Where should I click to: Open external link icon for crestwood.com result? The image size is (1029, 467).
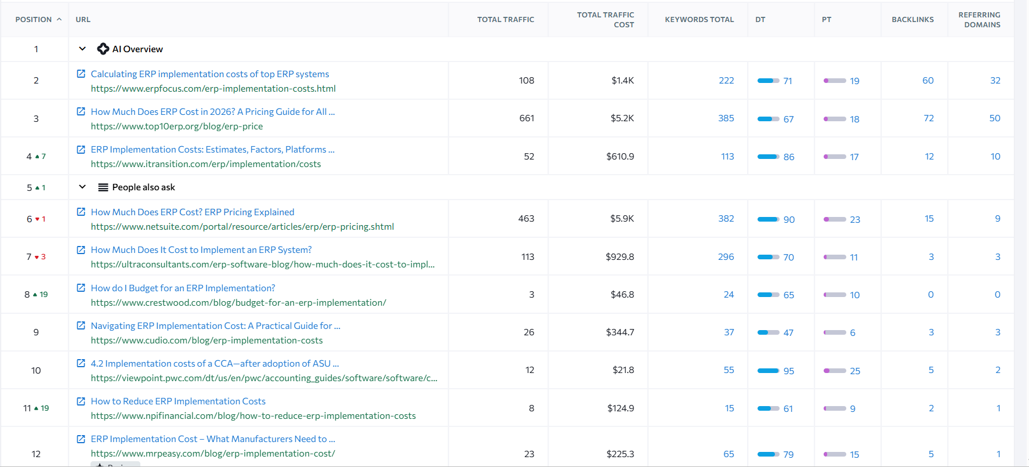point(81,288)
